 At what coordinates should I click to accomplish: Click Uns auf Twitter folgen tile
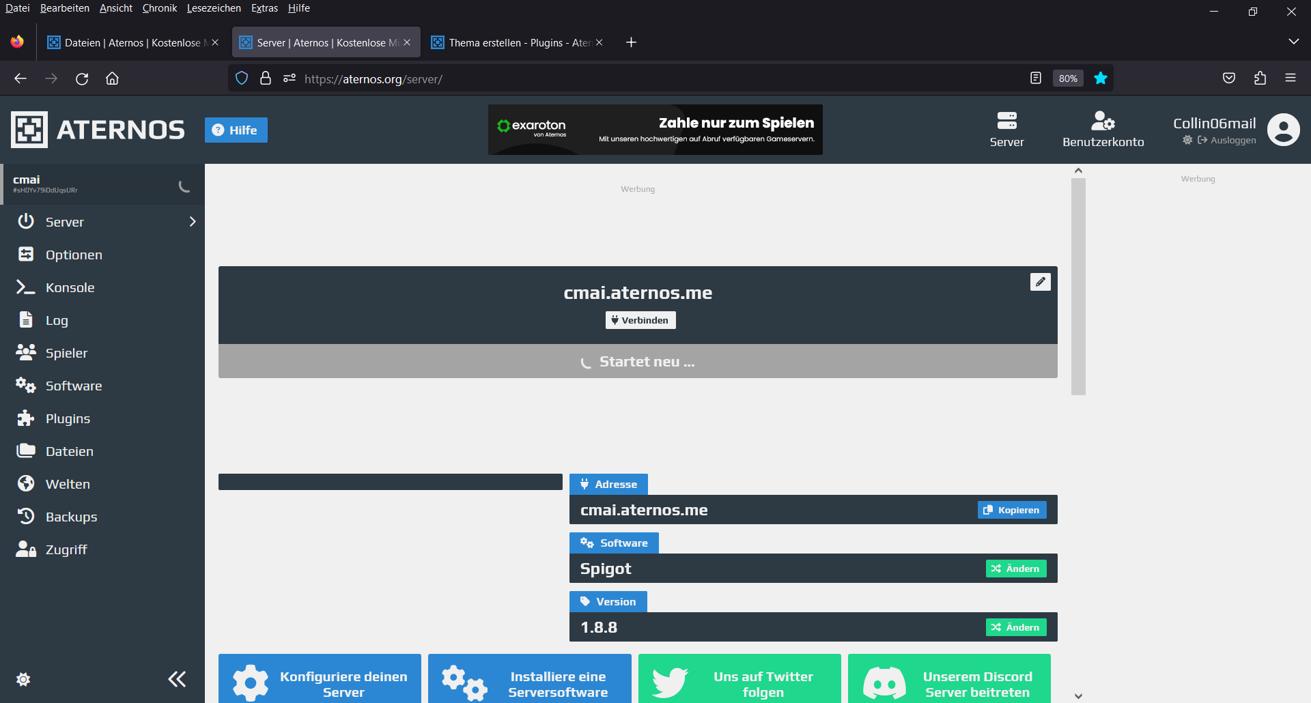pos(739,679)
